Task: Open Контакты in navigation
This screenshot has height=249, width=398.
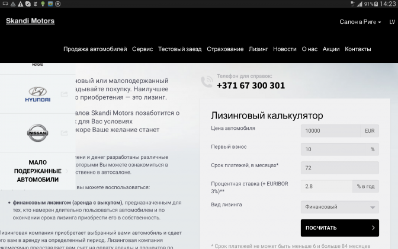Action: [358, 49]
